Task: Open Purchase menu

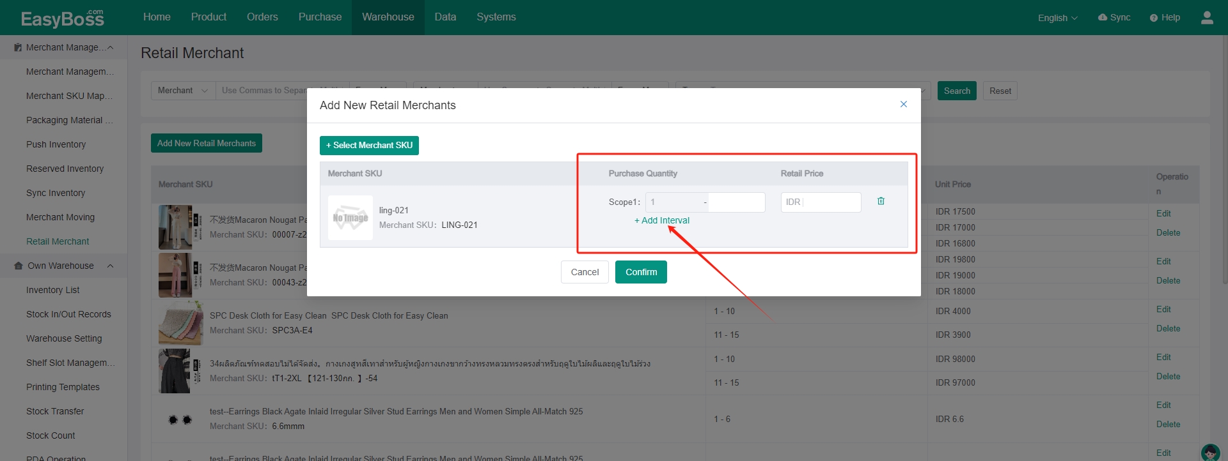Action: (x=320, y=17)
